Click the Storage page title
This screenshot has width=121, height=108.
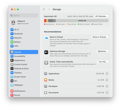coord(57,9)
